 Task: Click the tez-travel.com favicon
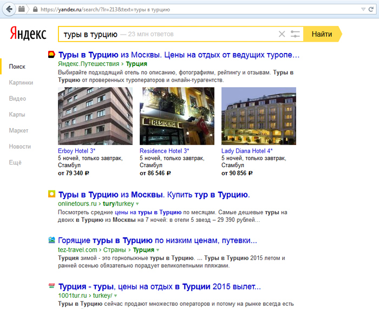pos(51,240)
